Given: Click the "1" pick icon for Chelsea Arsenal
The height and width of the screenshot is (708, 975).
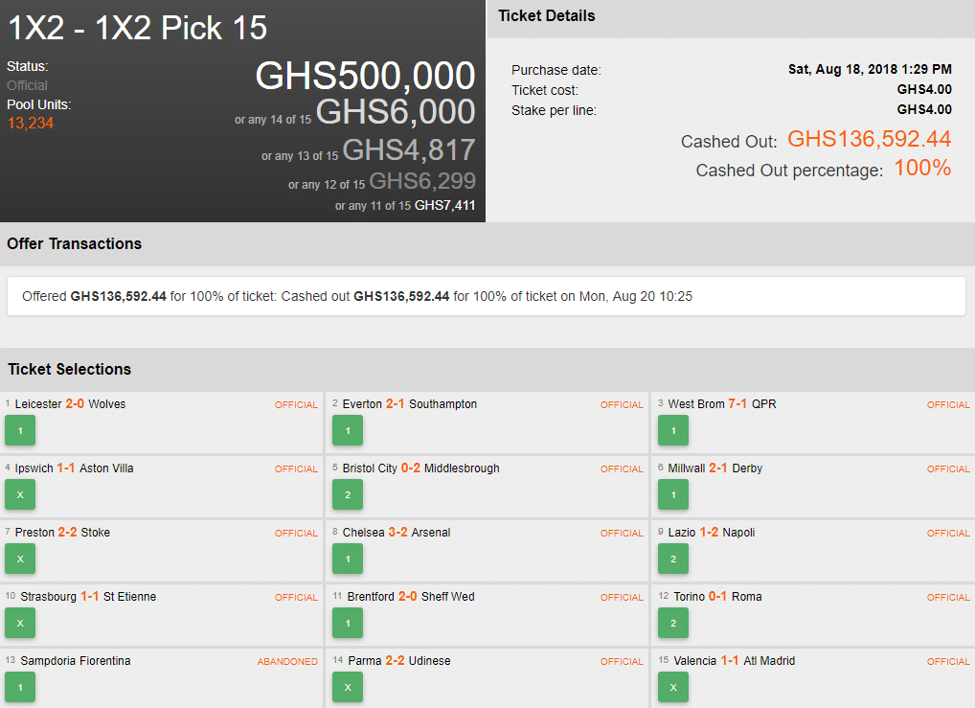Looking at the screenshot, I should point(347,559).
